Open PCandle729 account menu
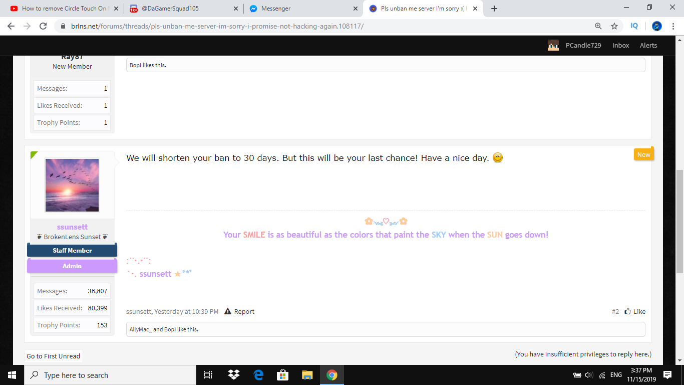 point(583,45)
